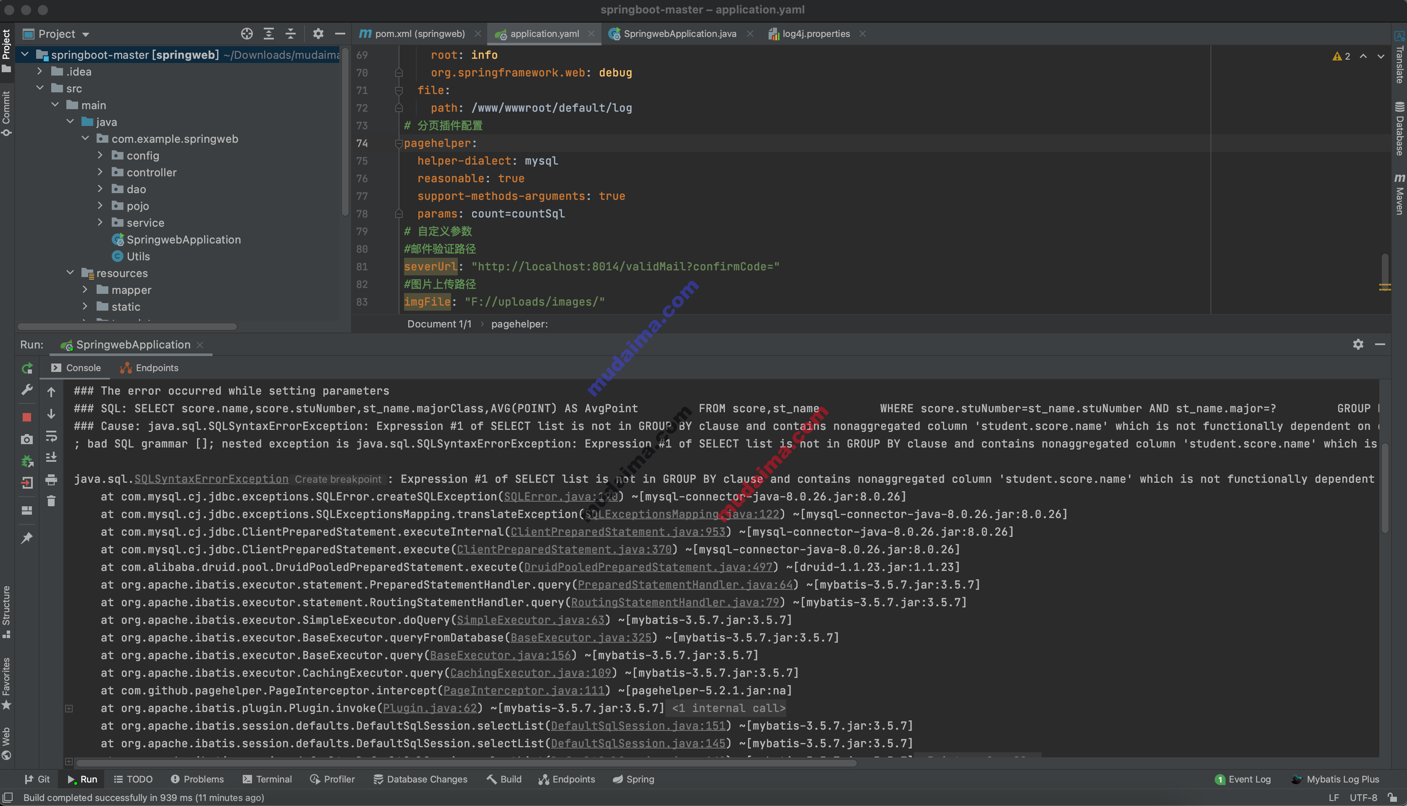Click Create breakpoint next to SQLSyntaxErrorException
Viewport: 1407px width, 806px height.
338,479
